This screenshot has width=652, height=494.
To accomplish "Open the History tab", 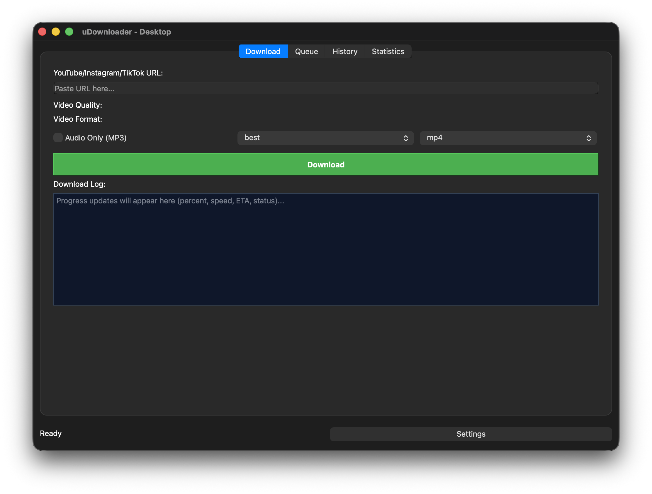I will [x=344, y=52].
